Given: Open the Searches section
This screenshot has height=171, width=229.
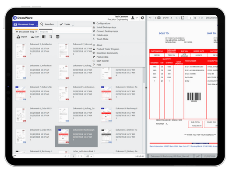Looking at the screenshot, I should click(x=47, y=24).
